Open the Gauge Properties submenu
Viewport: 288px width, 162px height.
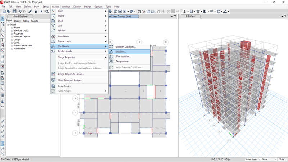click(80, 57)
